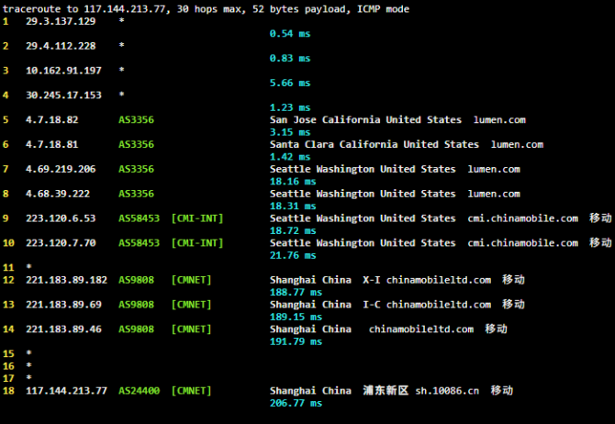Click the 21.76 ms latency value
Viewport: 615px width, 424px height.
pyautogui.click(x=290, y=255)
